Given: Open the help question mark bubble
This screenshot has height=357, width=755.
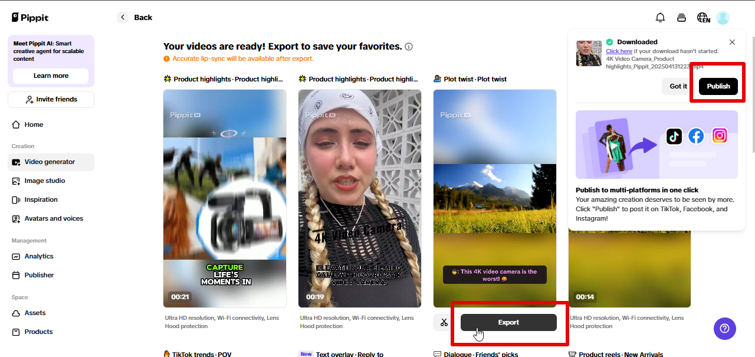Looking at the screenshot, I should click(x=724, y=329).
